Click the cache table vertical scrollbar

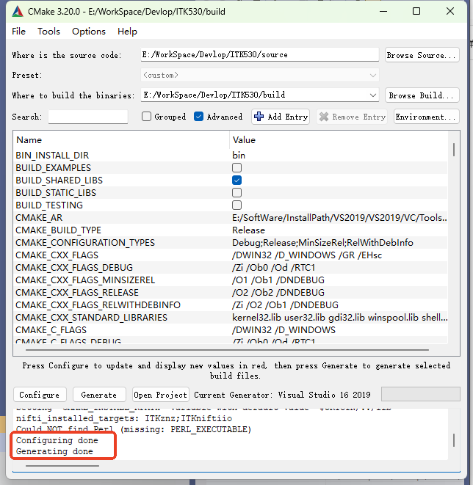click(x=454, y=150)
